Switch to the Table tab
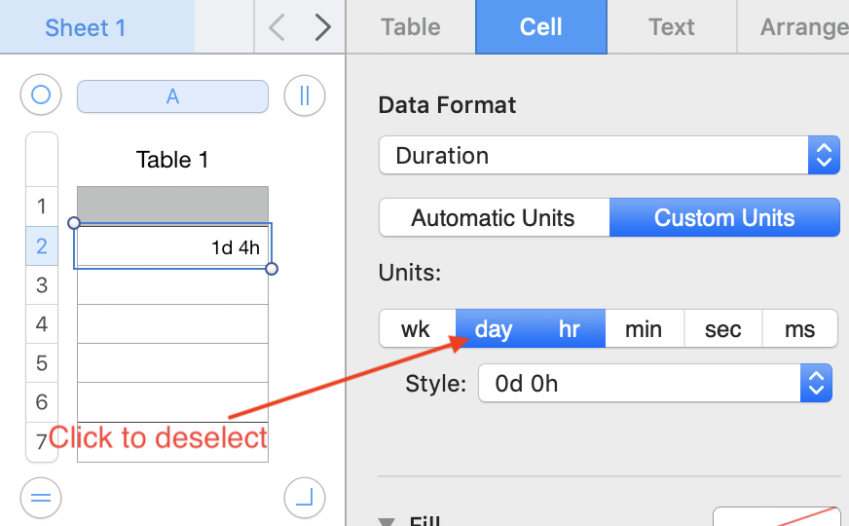This screenshot has height=526, width=849. coord(411,27)
